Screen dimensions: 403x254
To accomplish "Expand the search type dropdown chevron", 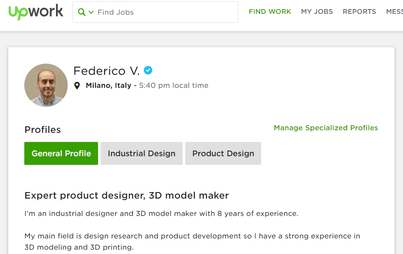I will (91, 13).
